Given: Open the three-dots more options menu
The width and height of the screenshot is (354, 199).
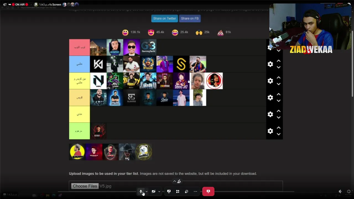Looking at the screenshot, I should pos(195,191).
